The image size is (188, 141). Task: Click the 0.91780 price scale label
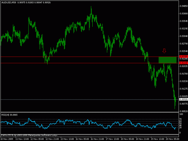184,74
